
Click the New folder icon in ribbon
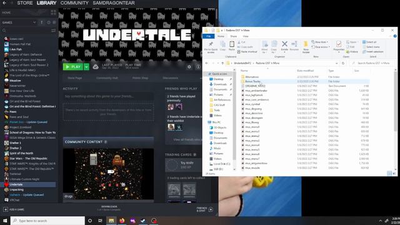coord(306,44)
